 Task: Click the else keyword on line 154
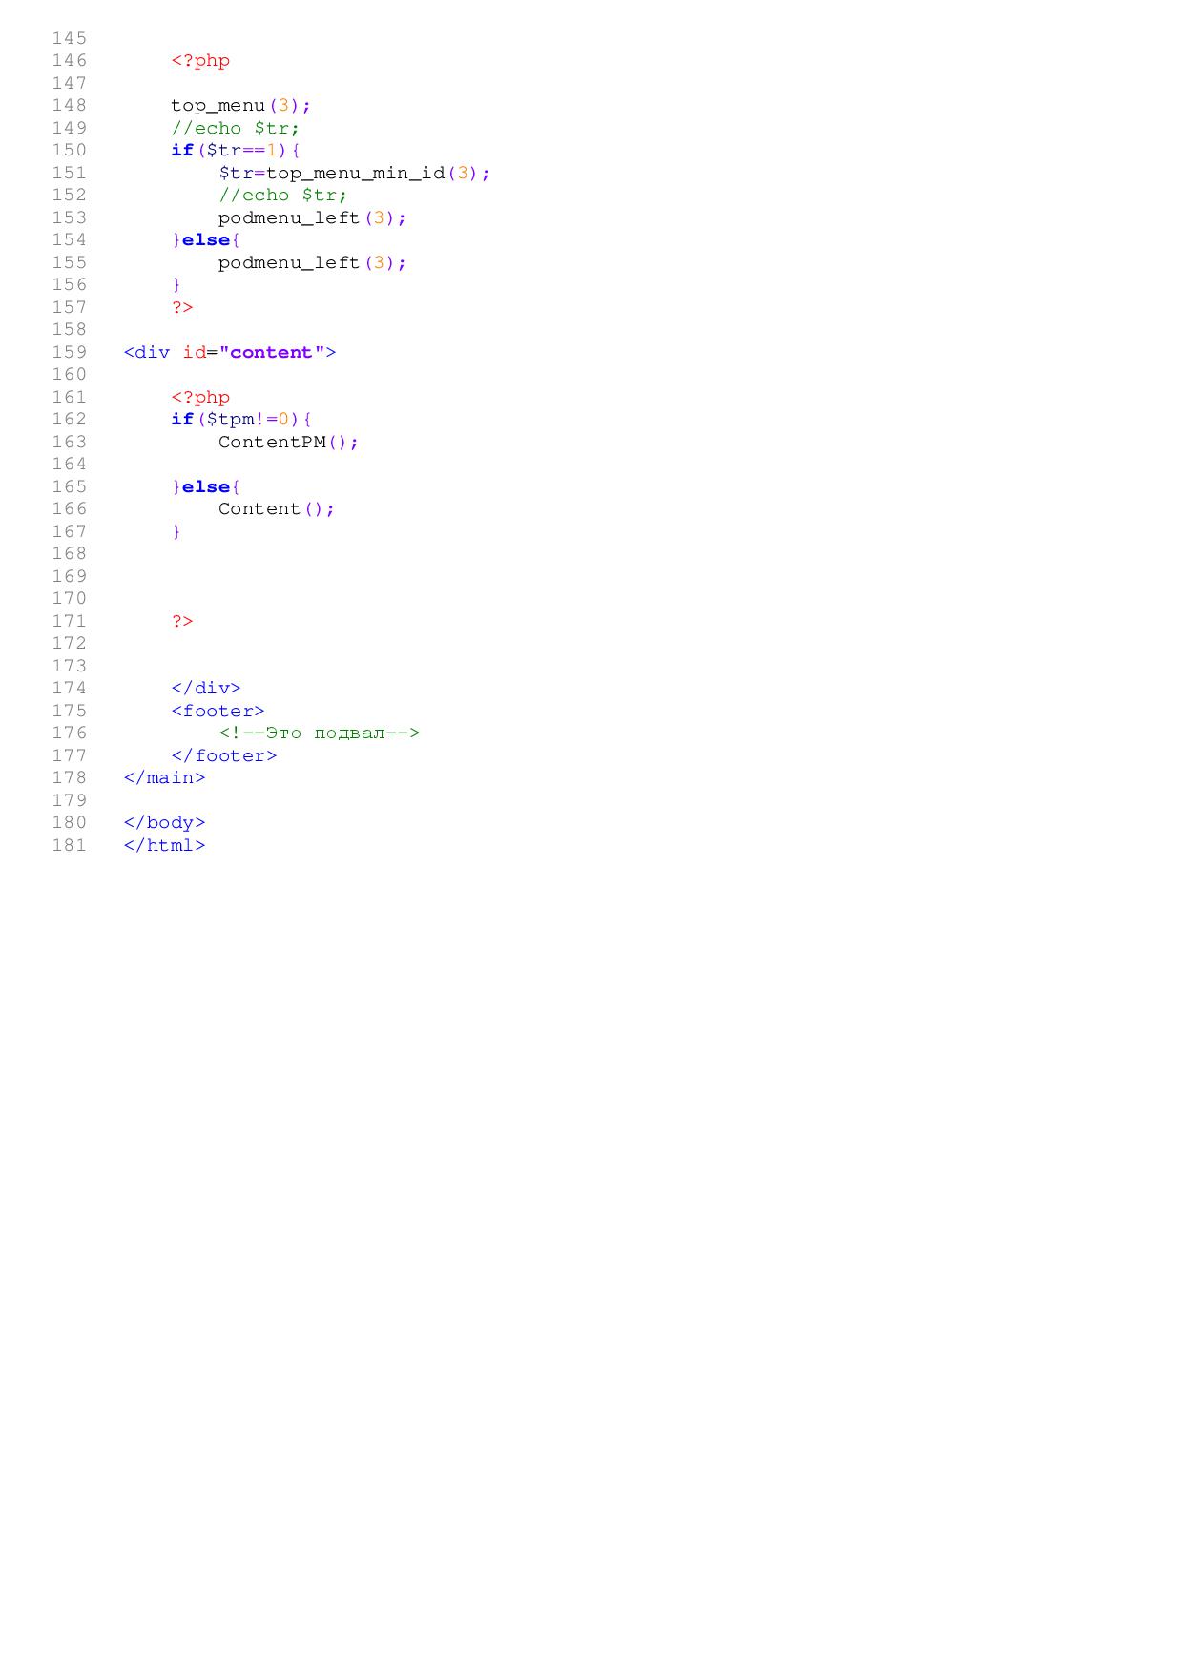coord(205,239)
